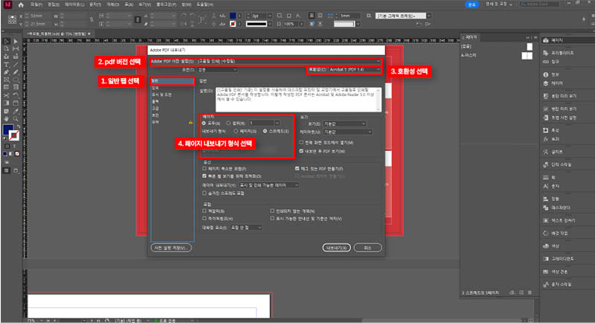Click the Save Preset button
The height and width of the screenshot is (323, 595).
171,248
